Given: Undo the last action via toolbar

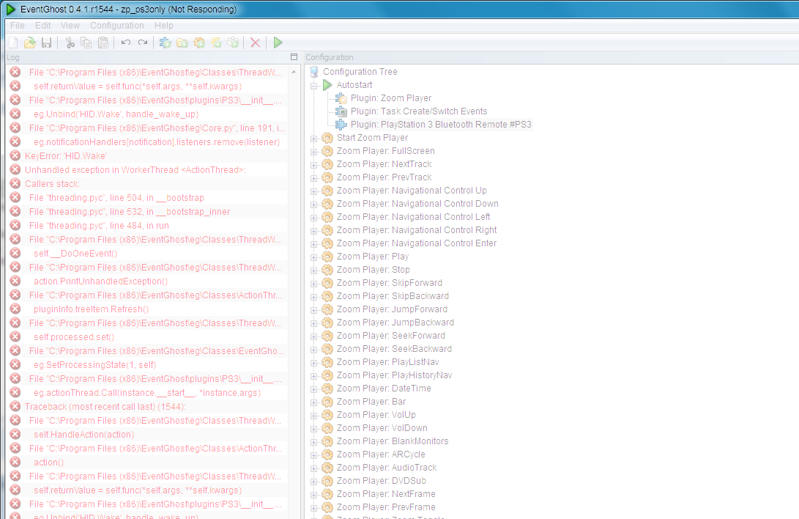Looking at the screenshot, I should click(126, 43).
